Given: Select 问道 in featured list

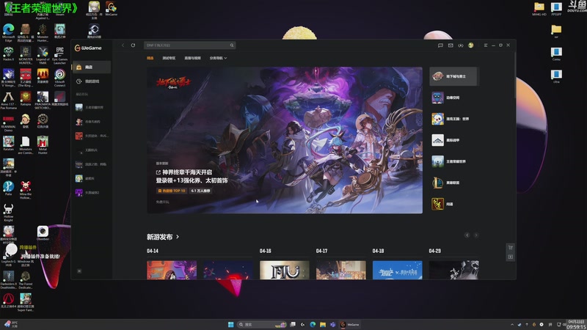Looking at the screenshot, I should click(453, 205).
